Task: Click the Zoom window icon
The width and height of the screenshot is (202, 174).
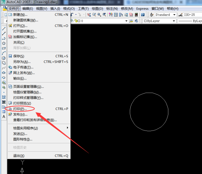Action: [x=99, y=15]
